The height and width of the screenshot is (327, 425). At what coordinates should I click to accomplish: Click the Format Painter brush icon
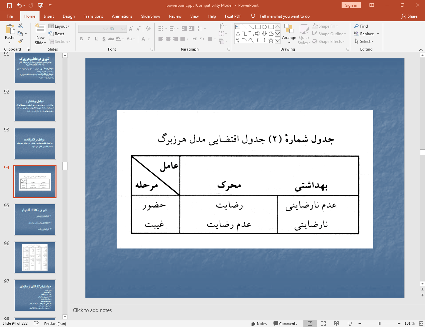point(20,41)
